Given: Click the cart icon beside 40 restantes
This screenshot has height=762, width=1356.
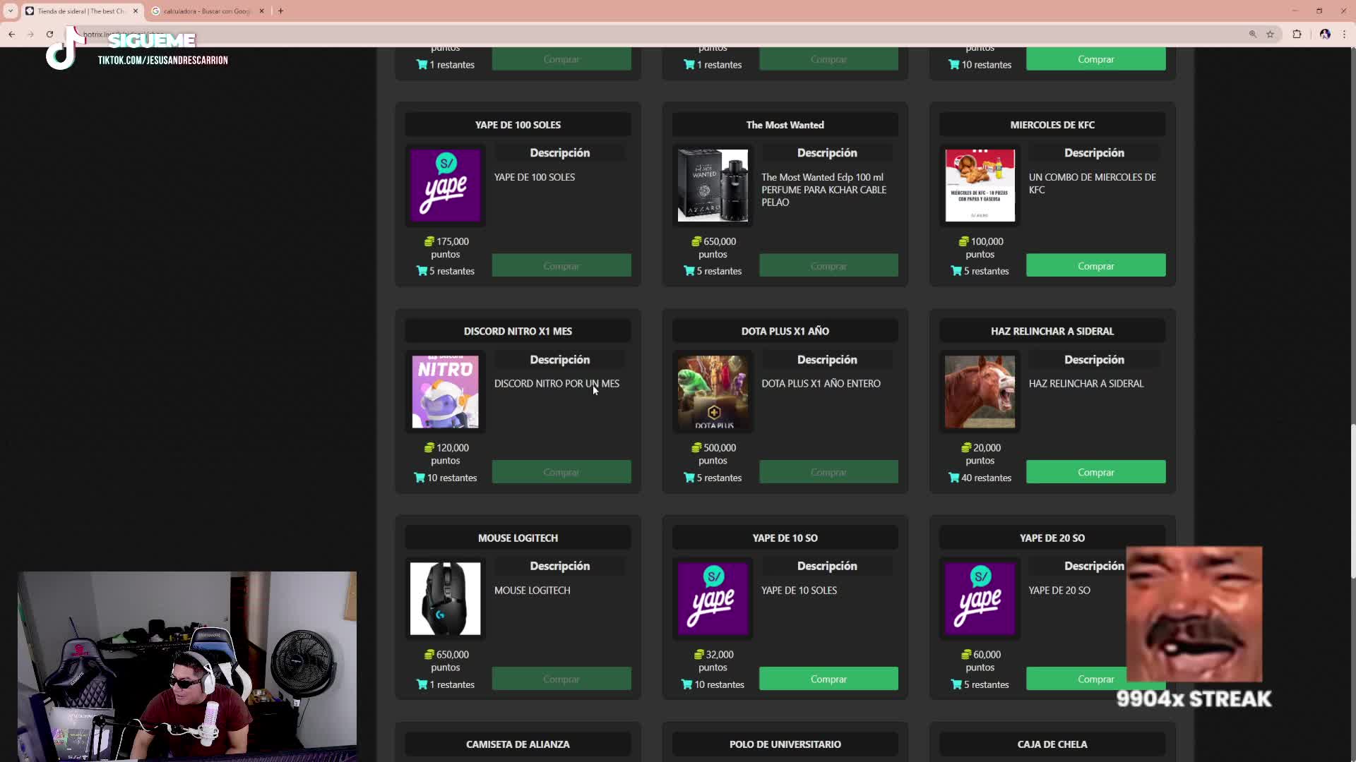Looking at the screenshot, I should 953,478.
